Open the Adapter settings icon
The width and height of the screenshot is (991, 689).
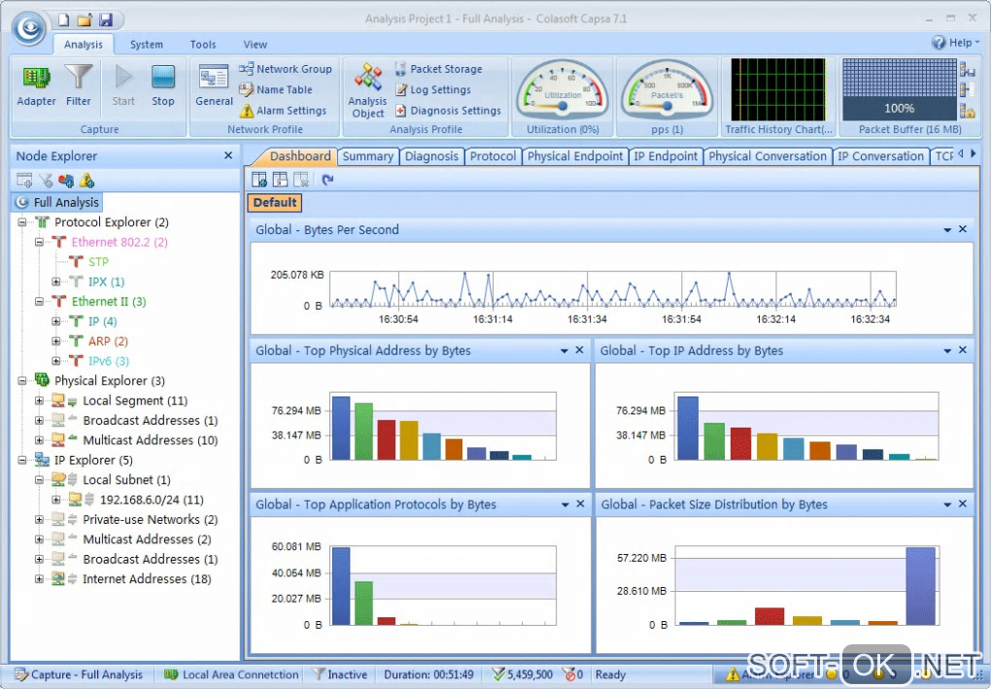pyautogui.click(x=36, y=86)
